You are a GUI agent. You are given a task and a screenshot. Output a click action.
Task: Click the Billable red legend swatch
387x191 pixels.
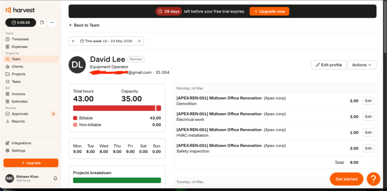point(75,118)
